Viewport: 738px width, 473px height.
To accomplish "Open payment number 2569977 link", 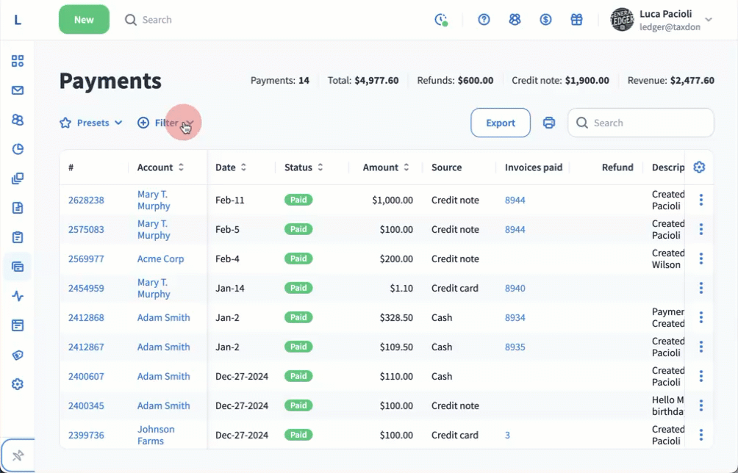I will (x=86, y=259).
